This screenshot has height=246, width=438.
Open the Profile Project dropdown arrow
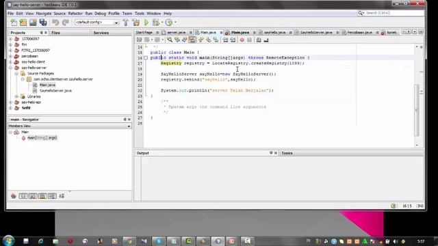pos(175,23)
